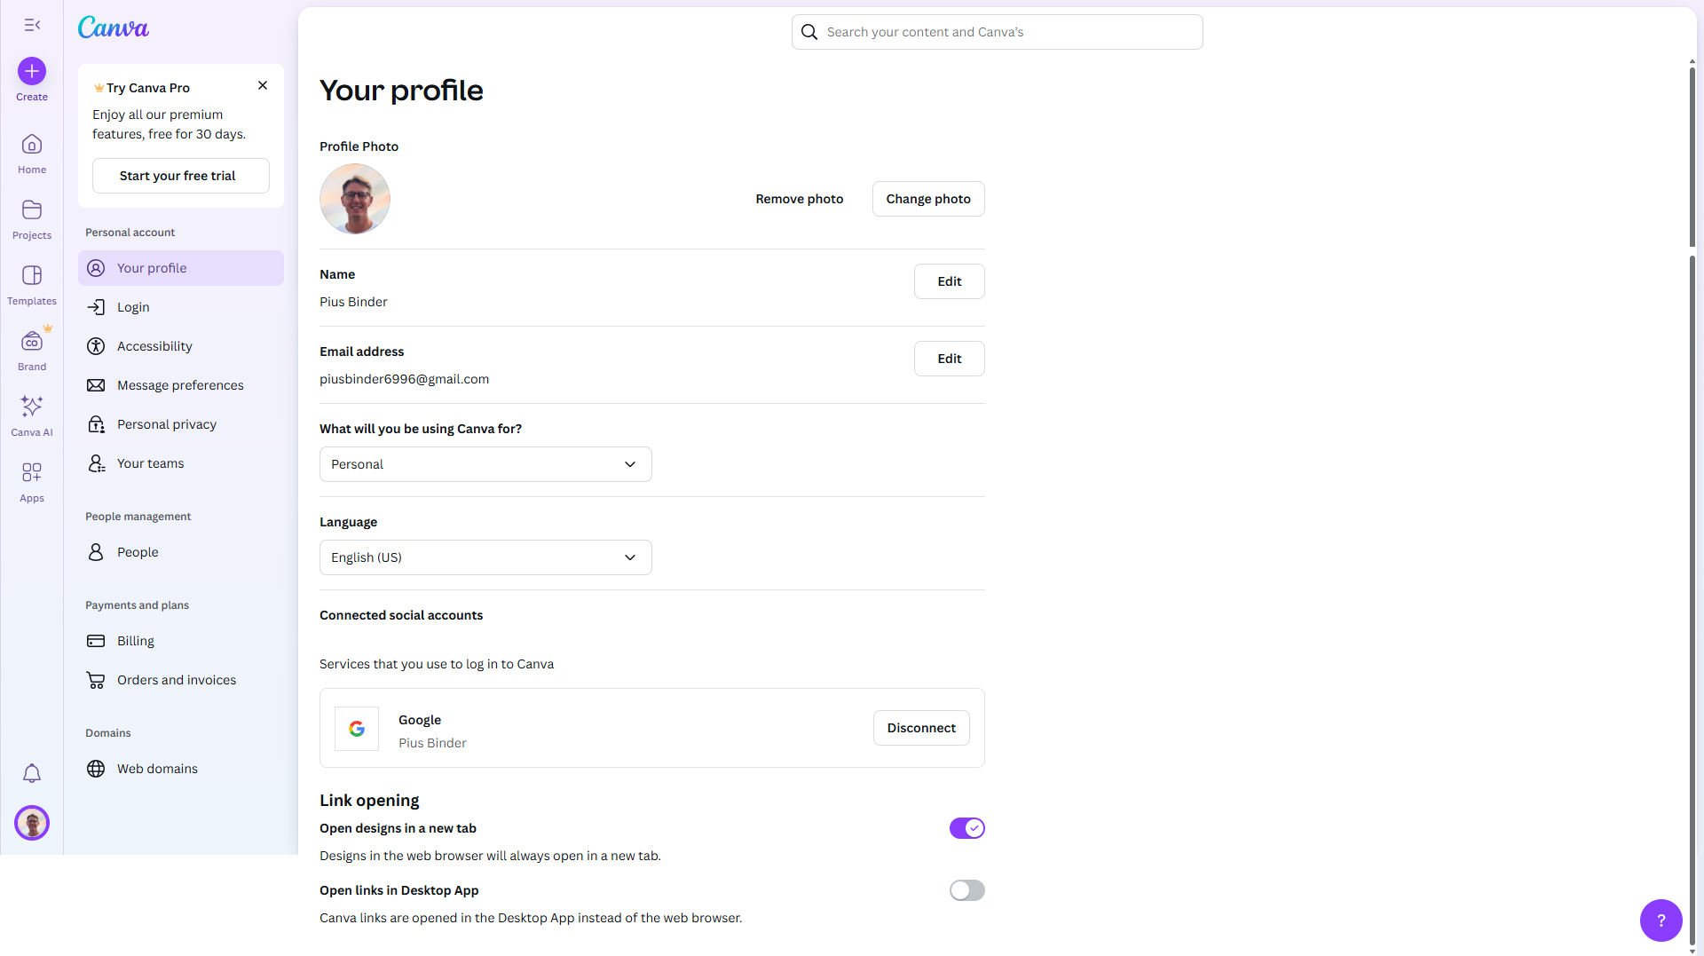Enable Open links in Desktop App
This screenshot has width=1704, height=956.
[x=966, y=890]
